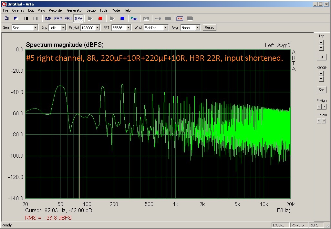Open the Mode menu

[x=116, y=10]
